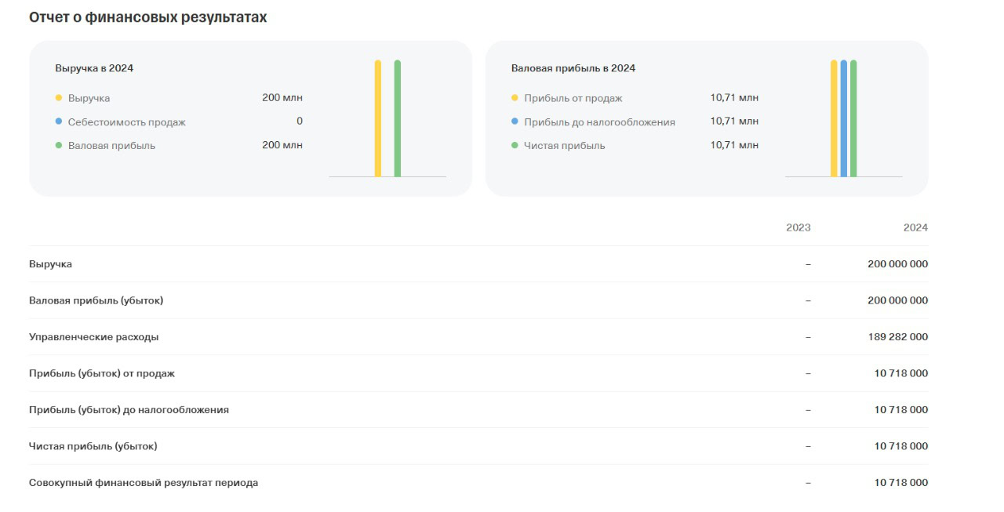
Task: Click yellow dot beside Прибыль от продаж
Action: 515,98
